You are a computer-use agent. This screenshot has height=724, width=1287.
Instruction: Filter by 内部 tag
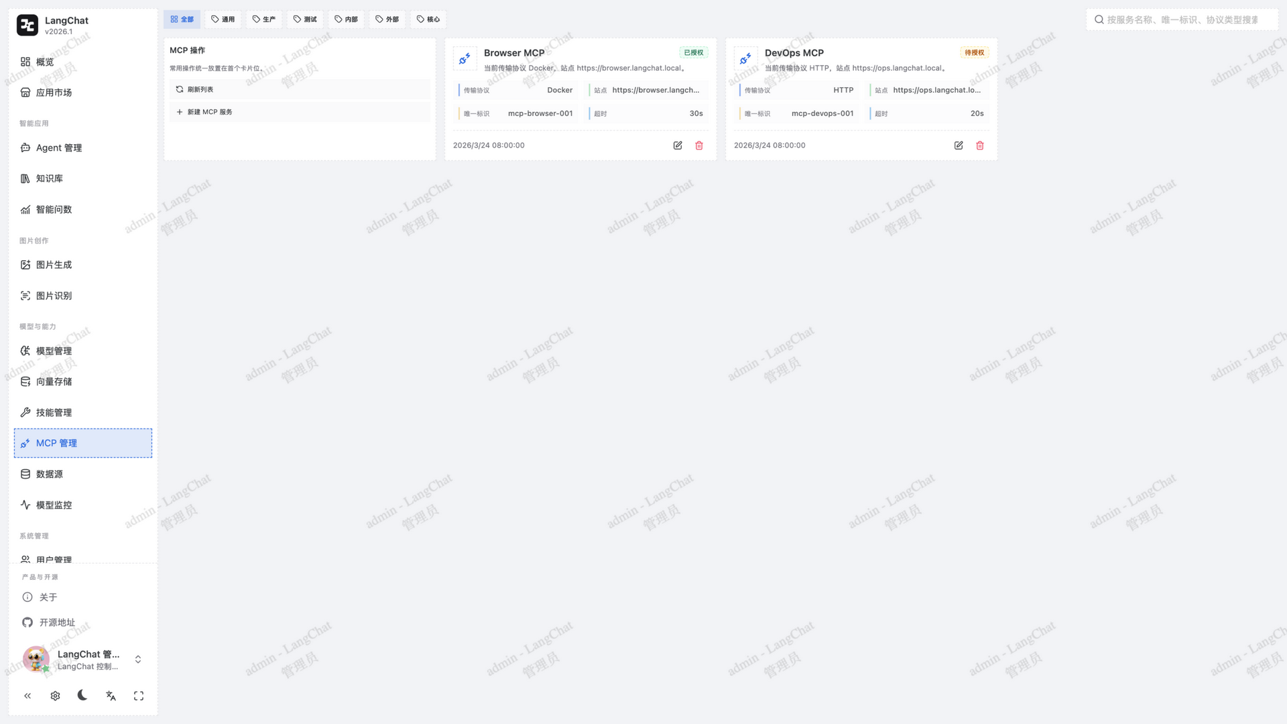coord(346,19)
